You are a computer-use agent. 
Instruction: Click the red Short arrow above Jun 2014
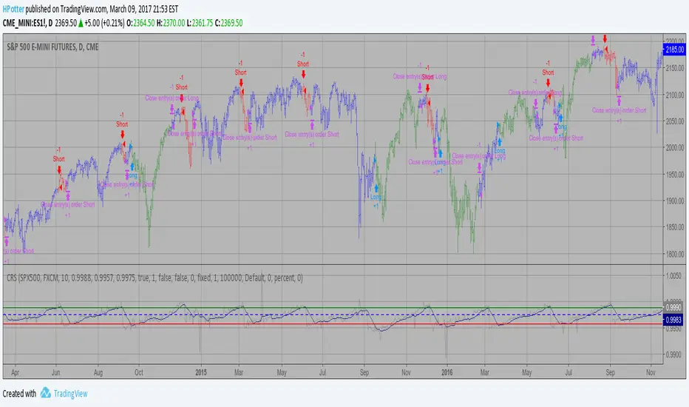[59, 169]
